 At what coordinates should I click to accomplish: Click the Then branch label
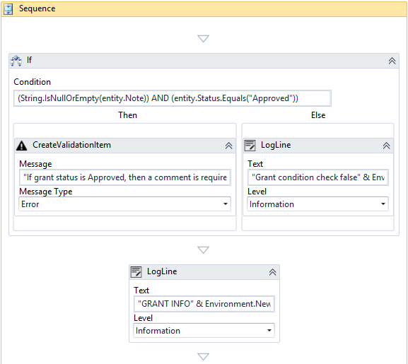pos(127,115)
